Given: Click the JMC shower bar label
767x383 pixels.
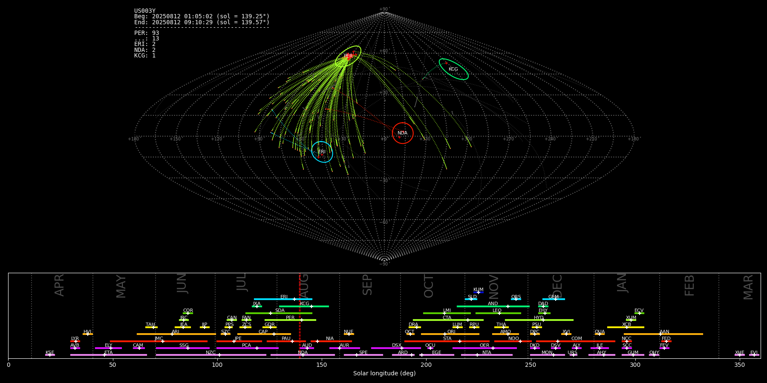Looking at the screenshot, I should (x=159, y=339).
